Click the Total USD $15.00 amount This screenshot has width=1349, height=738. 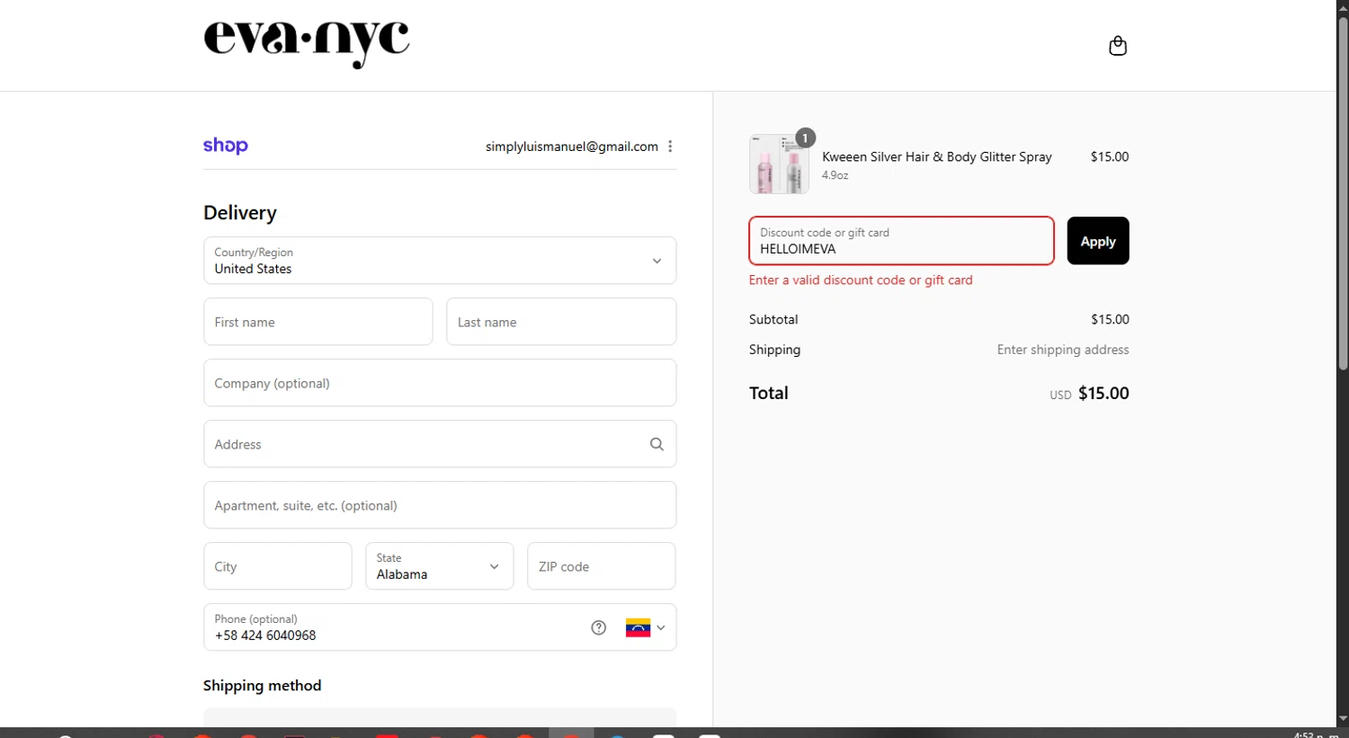tap(1089, 394)
